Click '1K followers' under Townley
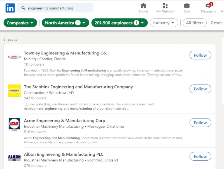224x169 pixels. click(34, 64)
